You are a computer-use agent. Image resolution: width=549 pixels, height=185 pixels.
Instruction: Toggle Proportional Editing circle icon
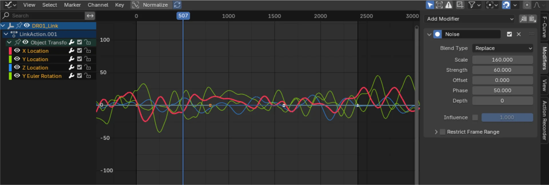click(x=527, y=5)
